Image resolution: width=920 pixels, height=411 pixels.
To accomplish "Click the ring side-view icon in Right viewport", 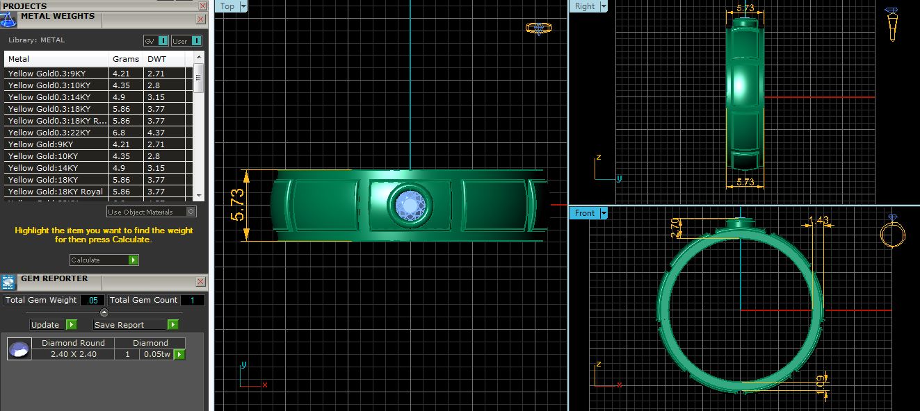I will pos(892,24).
